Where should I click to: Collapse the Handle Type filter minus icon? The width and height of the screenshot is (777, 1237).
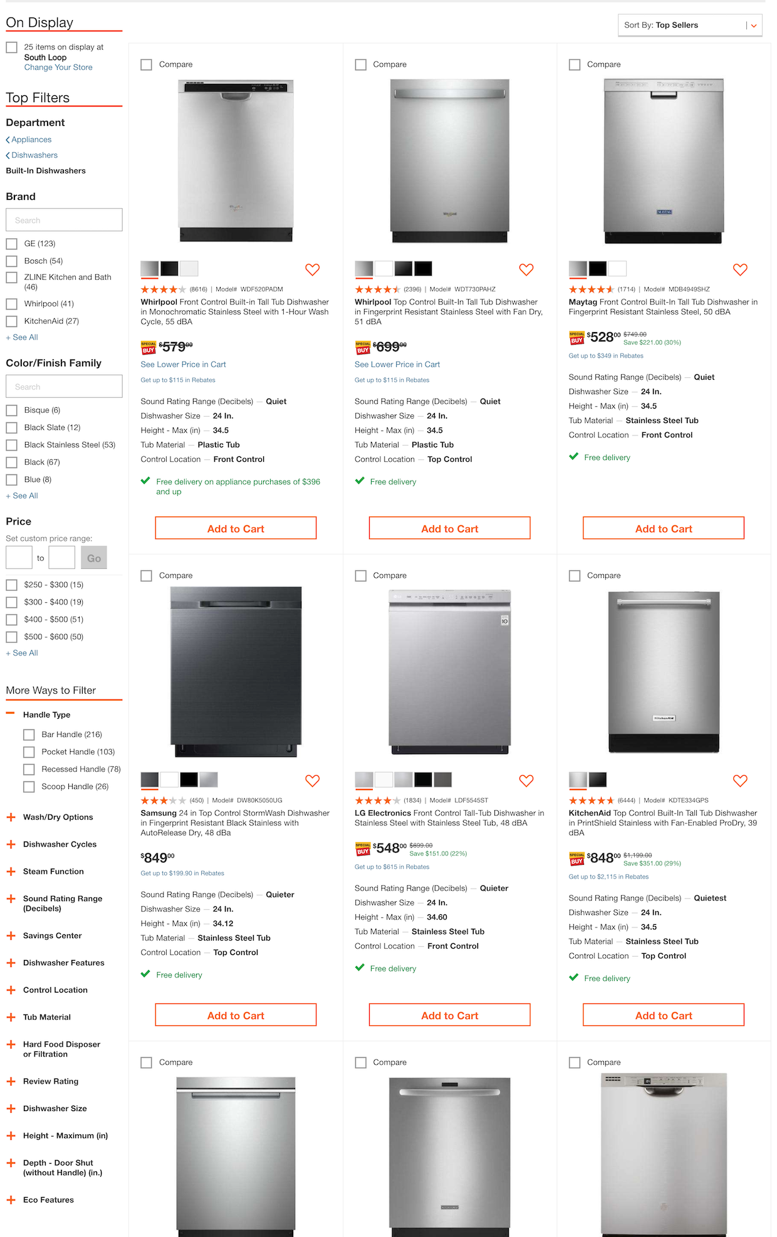coord(11,714)
